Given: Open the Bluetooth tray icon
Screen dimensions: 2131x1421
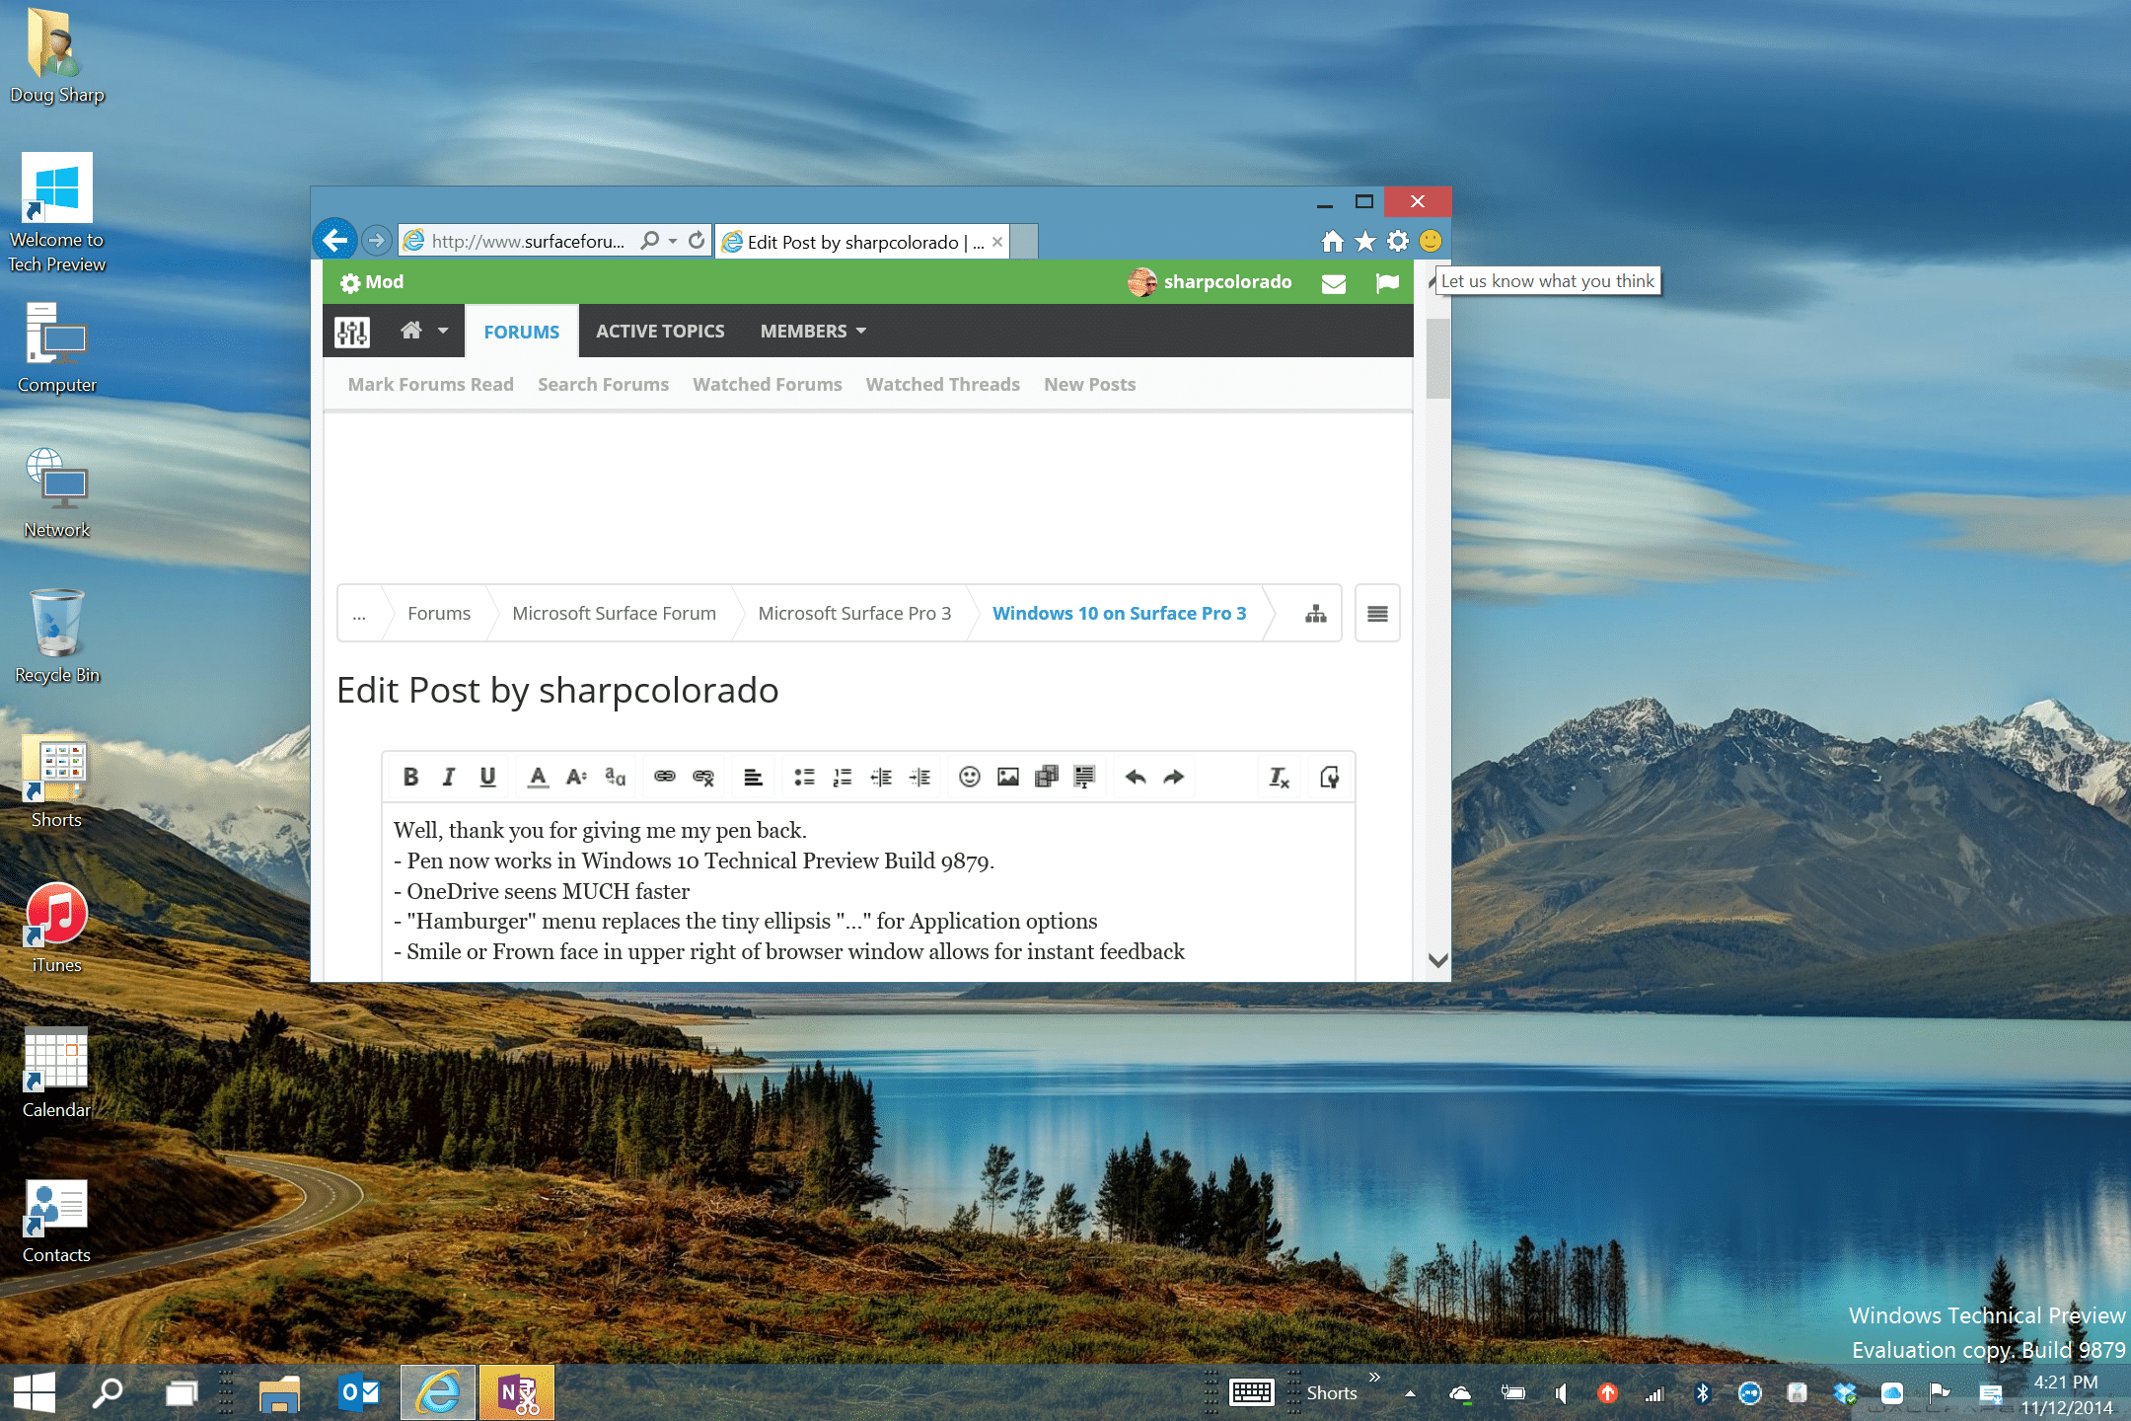Looking at the screenshot, I should click(1702, 1393).
